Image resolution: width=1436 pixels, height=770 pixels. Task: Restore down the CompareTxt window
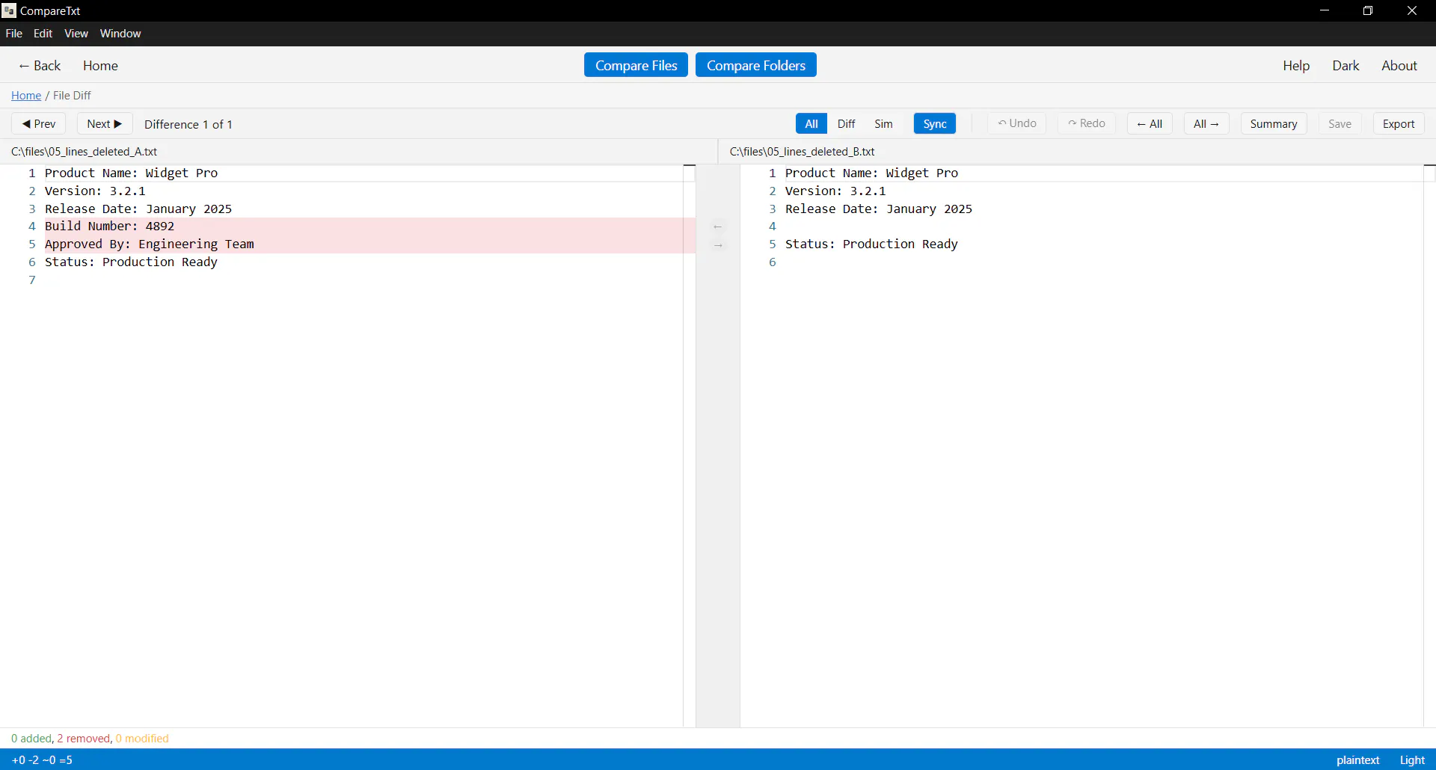(x=1368, y=10)
